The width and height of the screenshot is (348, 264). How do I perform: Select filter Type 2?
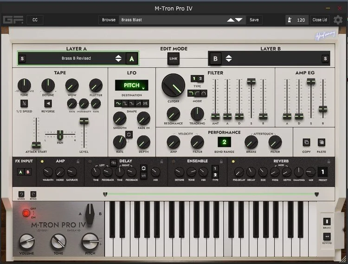200,78
